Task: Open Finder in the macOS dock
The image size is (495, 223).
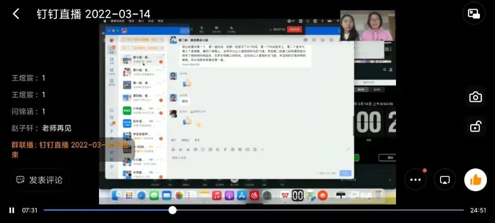Action: tap(116, 195)
